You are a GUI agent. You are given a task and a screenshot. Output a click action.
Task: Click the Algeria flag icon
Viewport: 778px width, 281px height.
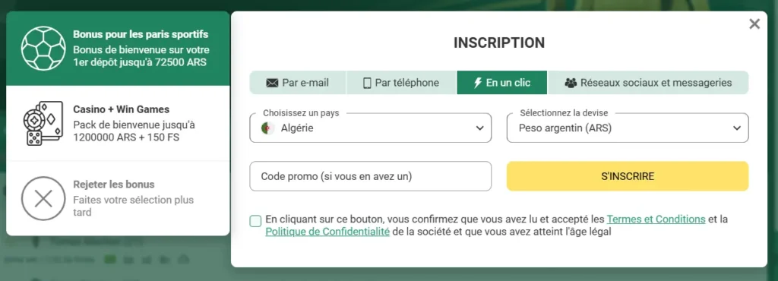(x=268, y=128)
